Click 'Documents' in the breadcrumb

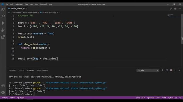pos(16,12)
